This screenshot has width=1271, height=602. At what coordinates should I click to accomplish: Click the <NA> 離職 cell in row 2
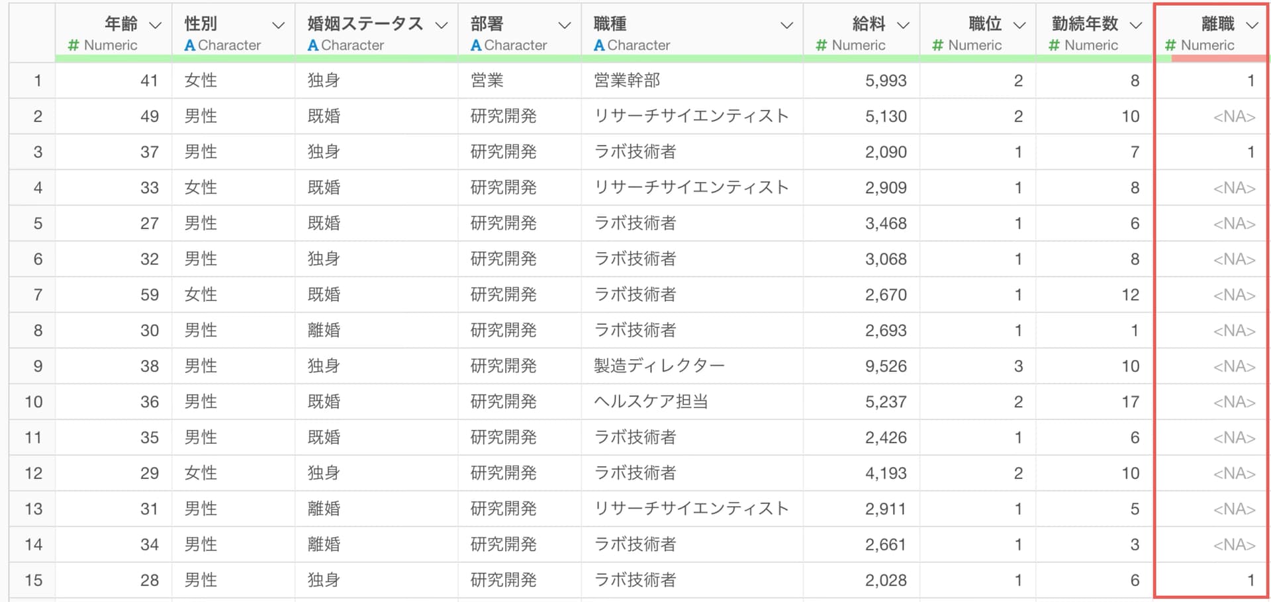(1233, 116)
